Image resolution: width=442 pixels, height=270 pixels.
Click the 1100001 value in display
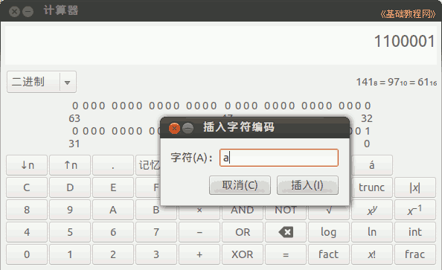click(405, 41)
